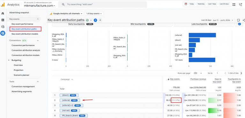Screen dimensions: 245x118
Task: Open the insights sparkle icon
Action: point(241,4)
